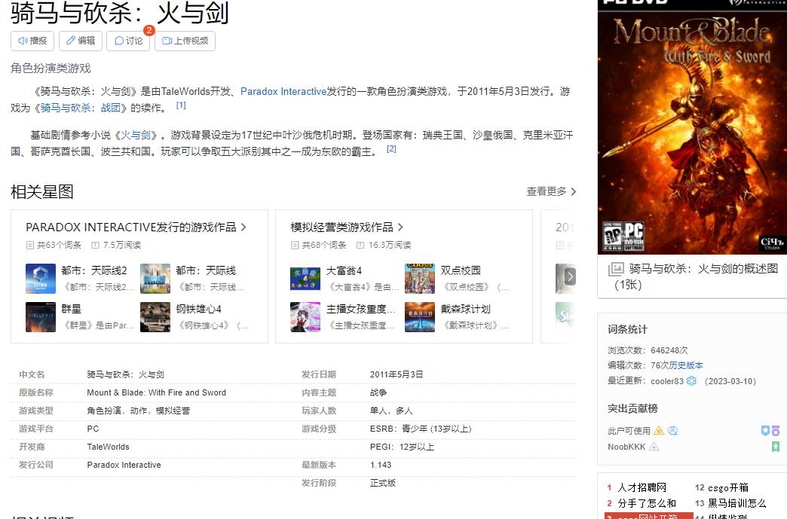
Task: Open the 都市：天际线2 thumbnail
Action: tap(41, 278)
